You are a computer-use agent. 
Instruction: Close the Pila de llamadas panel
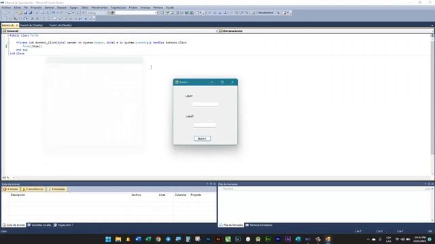(432, 184)
